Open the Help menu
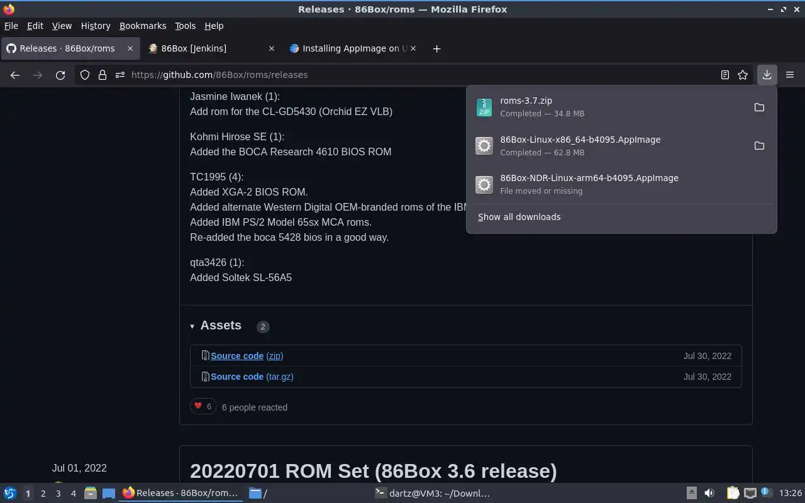 coord(214,26)
